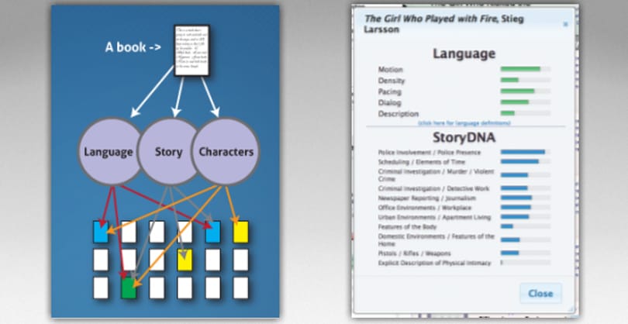
Task: Click the Newspaper Reporting / Journalism bar
Action: (x=525, y=198)
